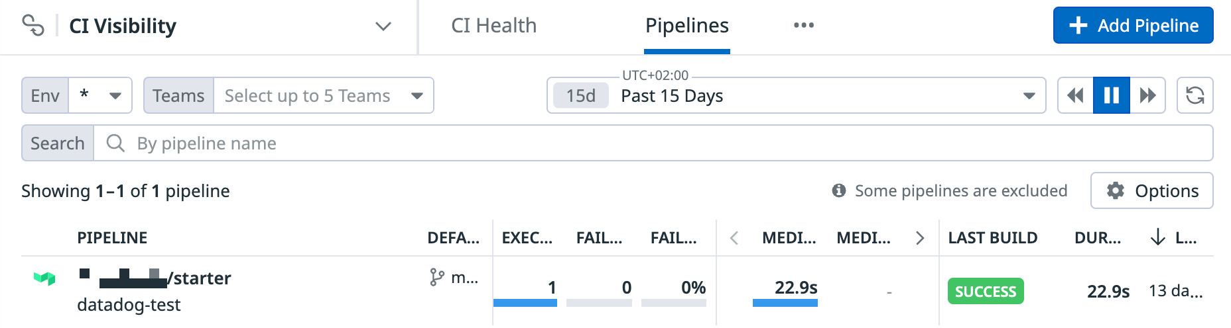This screenshot has height=328, width=1231.
Task: Click the excluded pipelines info icon
Action: 839,191
